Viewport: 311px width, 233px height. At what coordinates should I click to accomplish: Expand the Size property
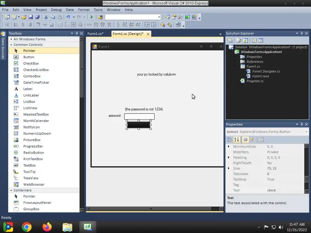click(229, 168)
